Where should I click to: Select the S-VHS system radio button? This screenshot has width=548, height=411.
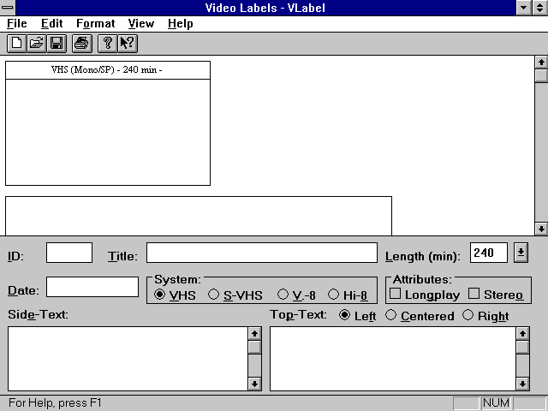coord(214,295)
